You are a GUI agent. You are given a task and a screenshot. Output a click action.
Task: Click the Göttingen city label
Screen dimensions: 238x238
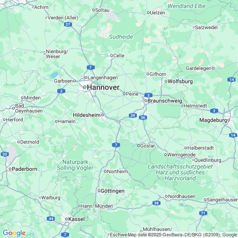pos(112,191)
